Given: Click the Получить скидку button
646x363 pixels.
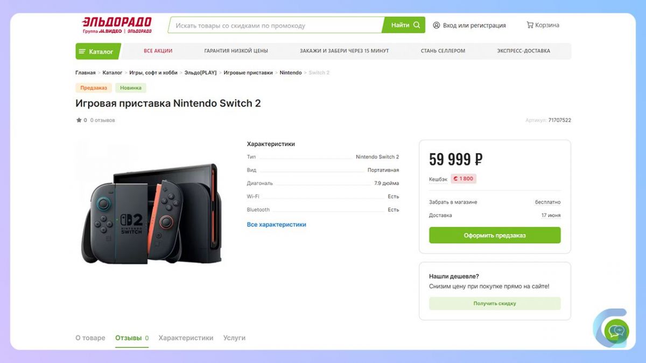Looking at the screenshot, I should coord(495,303).
